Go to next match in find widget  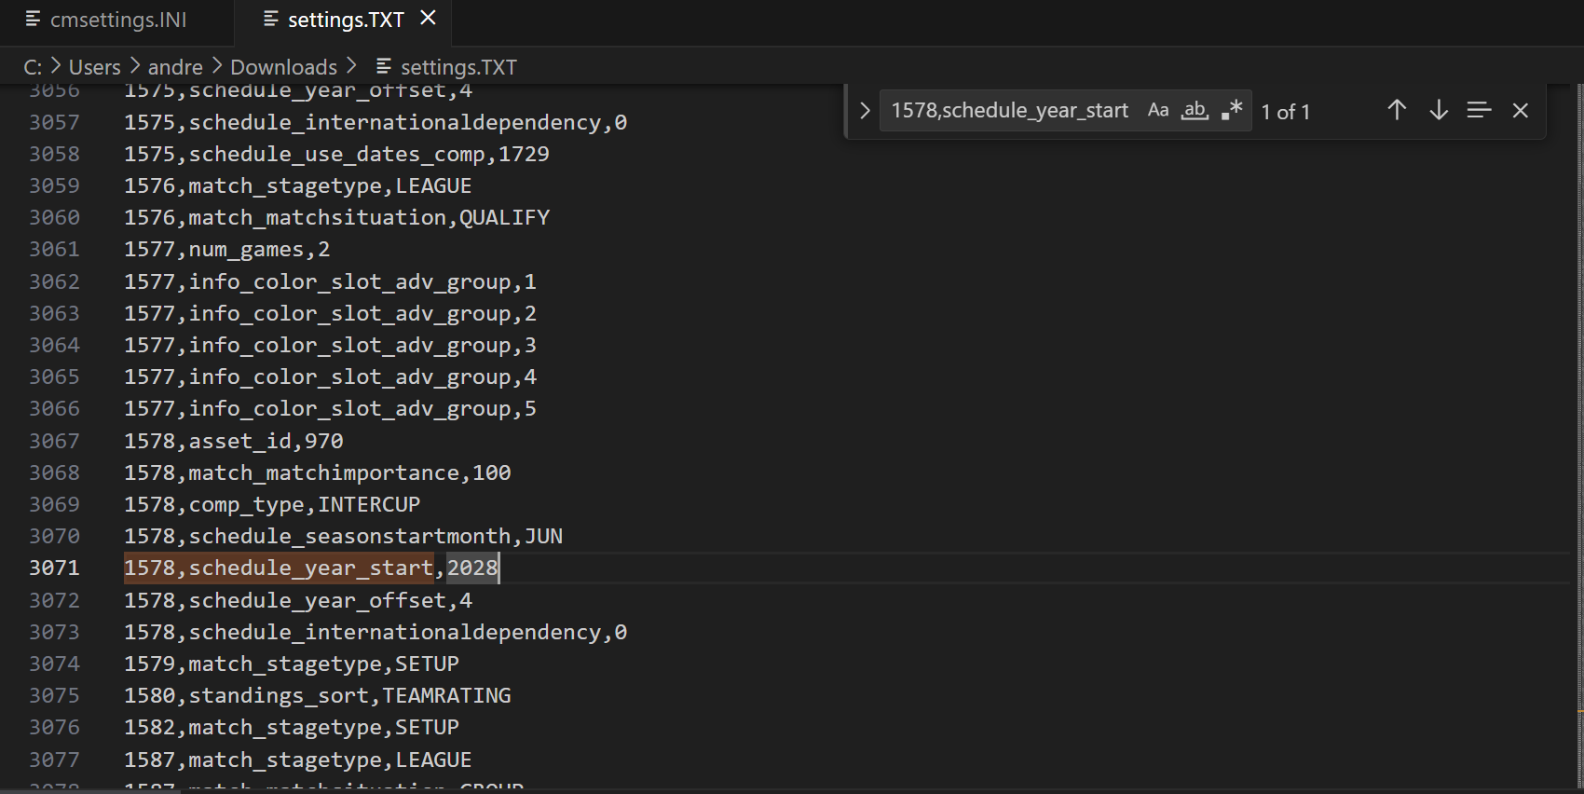[x=1438, y=110]
